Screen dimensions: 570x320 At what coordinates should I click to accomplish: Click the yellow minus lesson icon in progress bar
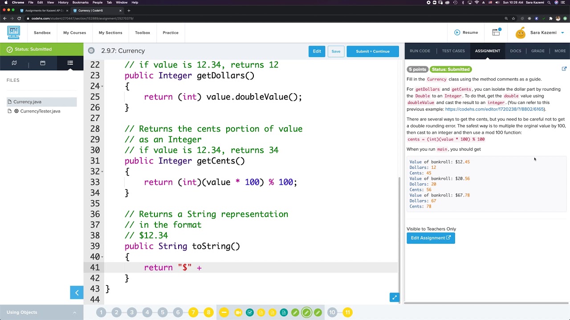pos(224,312)
